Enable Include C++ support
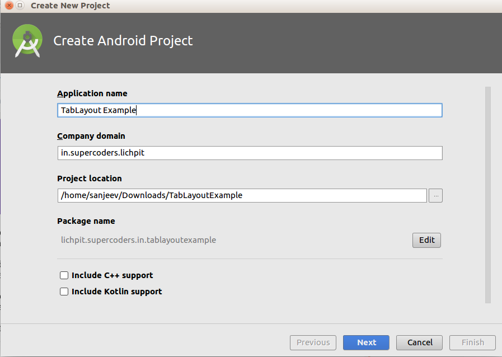 point(64,275)
